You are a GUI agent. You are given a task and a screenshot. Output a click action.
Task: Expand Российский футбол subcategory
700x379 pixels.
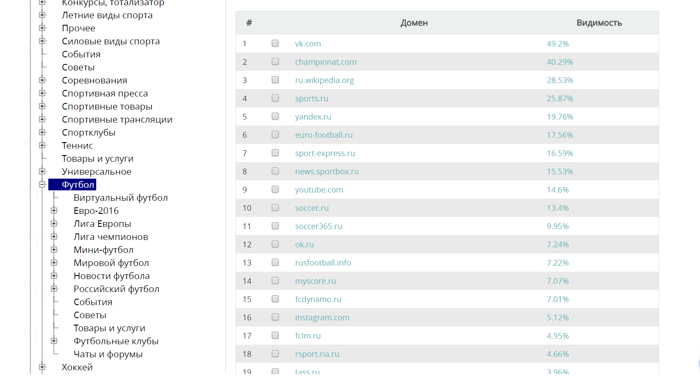54,289
